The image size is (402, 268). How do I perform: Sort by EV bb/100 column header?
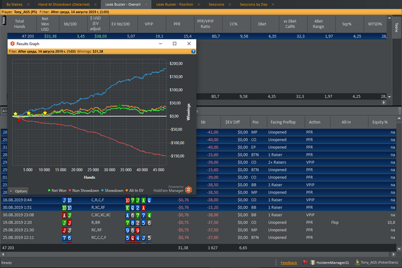pyautogui.click(x=121, y=24)
